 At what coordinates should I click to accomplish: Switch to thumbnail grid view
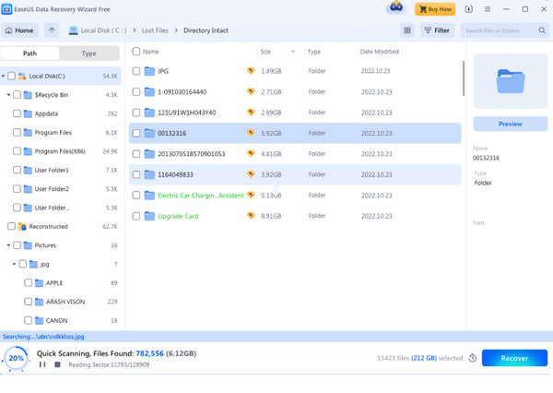[x=407, y=30]
